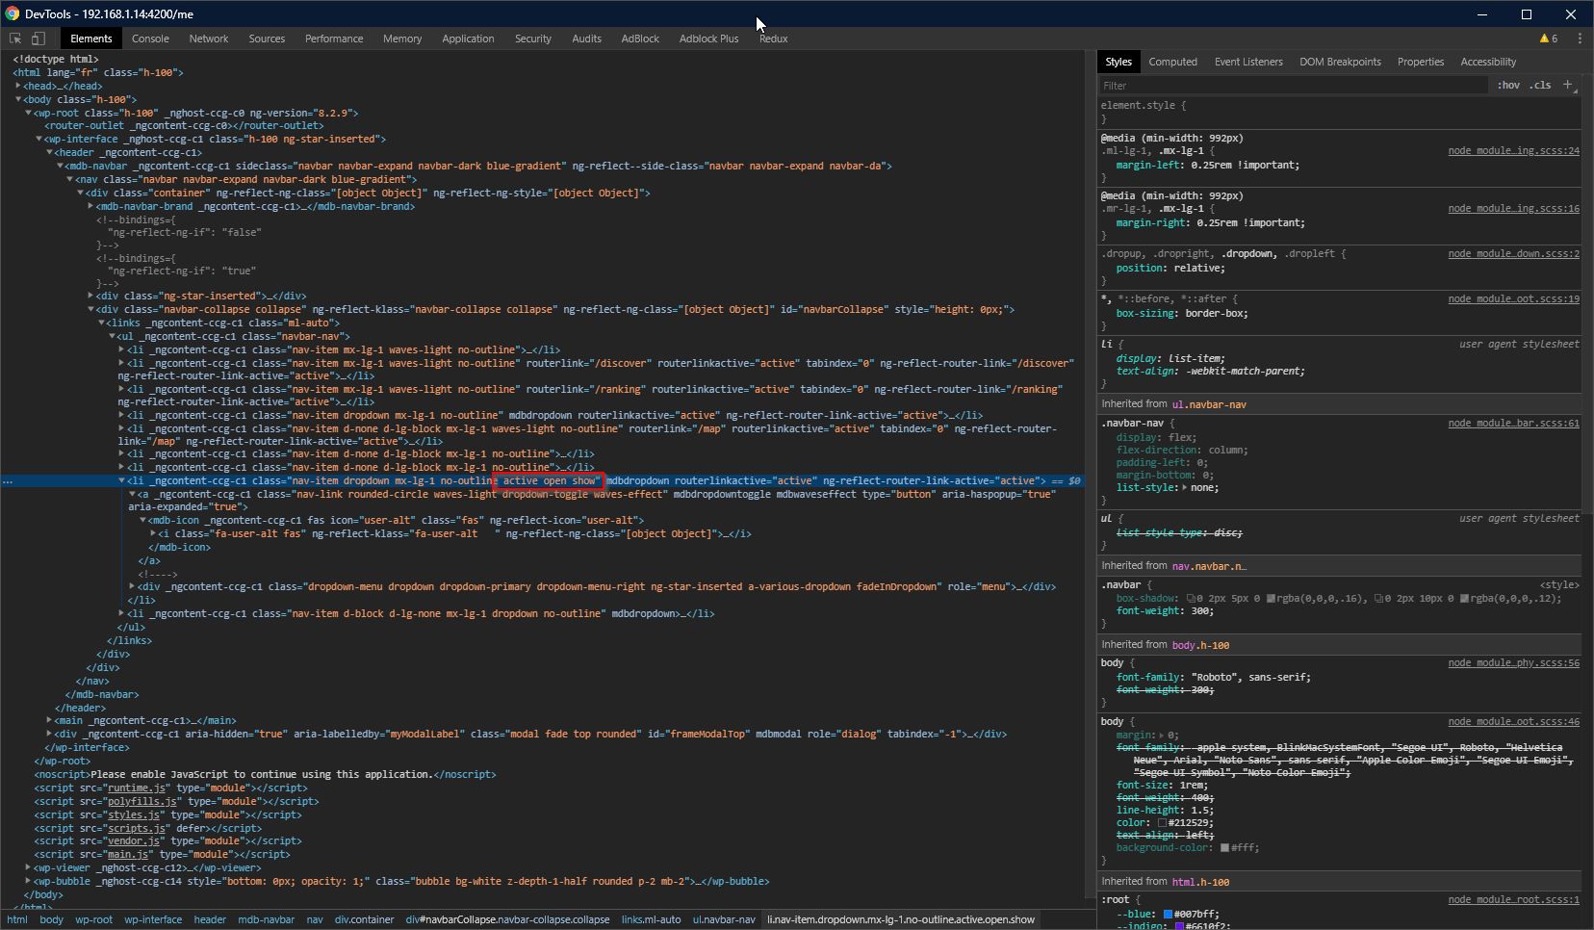Select the wp-interface breadcrumb

click(153, 919)
